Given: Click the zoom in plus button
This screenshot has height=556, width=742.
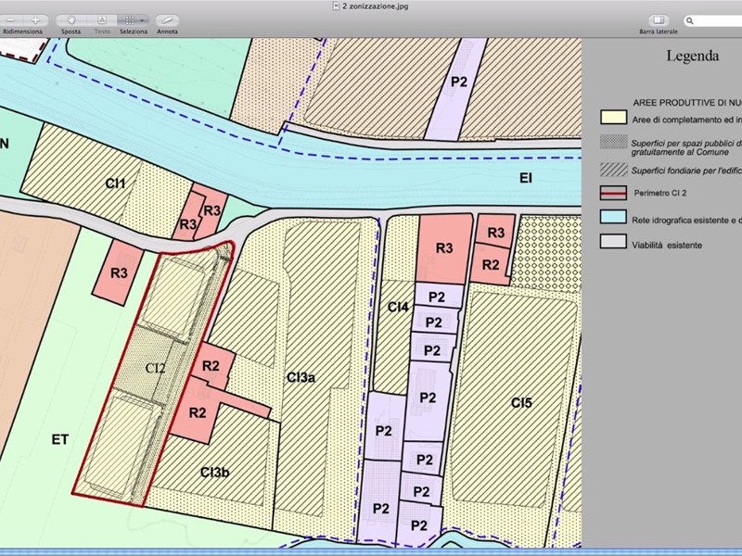Looking at the screenshot, I should pos(35,19).
